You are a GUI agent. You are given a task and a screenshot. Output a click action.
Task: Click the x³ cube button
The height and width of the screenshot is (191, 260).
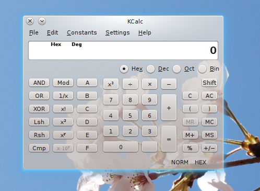[x=111, y=84]
